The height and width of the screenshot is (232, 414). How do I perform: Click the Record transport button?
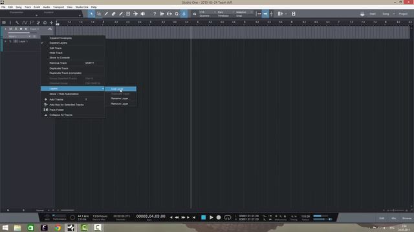click(219, 218)
